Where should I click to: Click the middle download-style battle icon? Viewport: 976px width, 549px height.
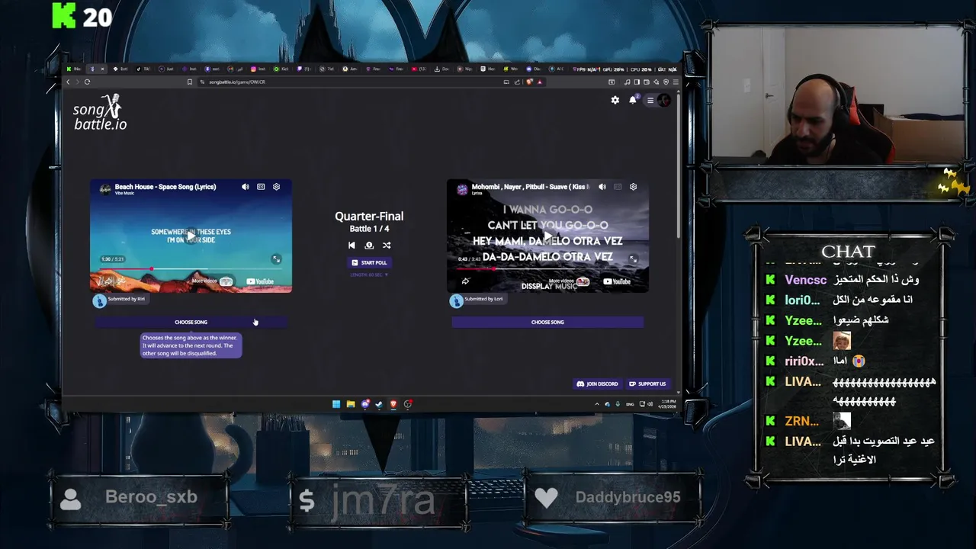pos(369,246)
